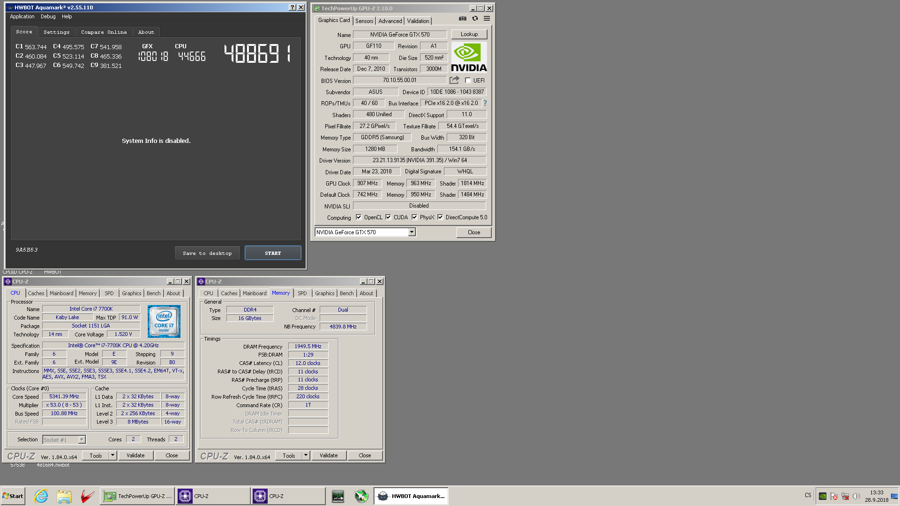Screen dimensions: 900x506
Task: Open the Application menu in Aquamark
Action: [22, 16]
